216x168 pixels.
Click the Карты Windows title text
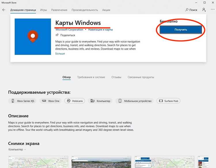tap(78, 23)
